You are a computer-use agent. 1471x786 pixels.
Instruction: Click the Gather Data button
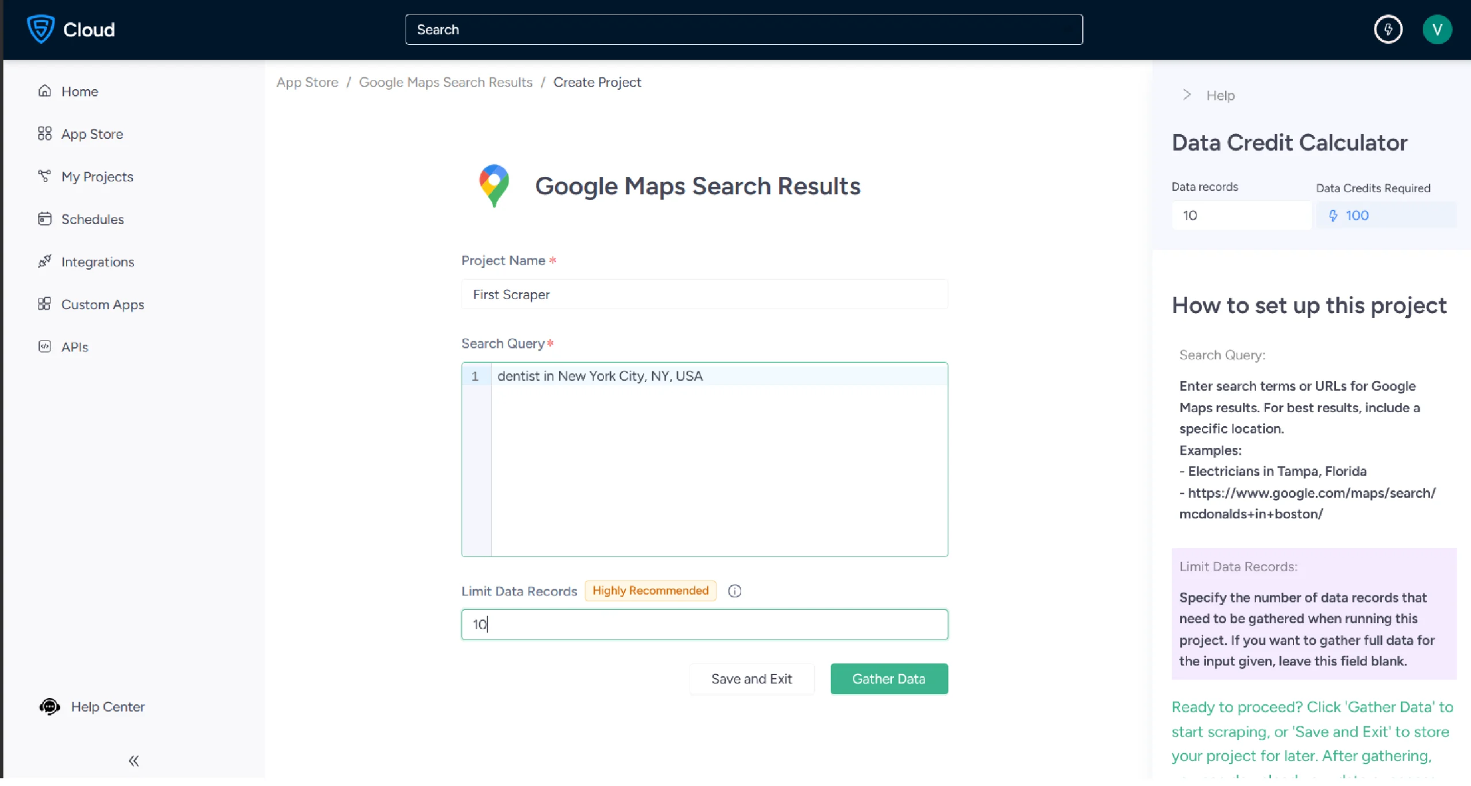pyautogui.click(x=889, y=679)
